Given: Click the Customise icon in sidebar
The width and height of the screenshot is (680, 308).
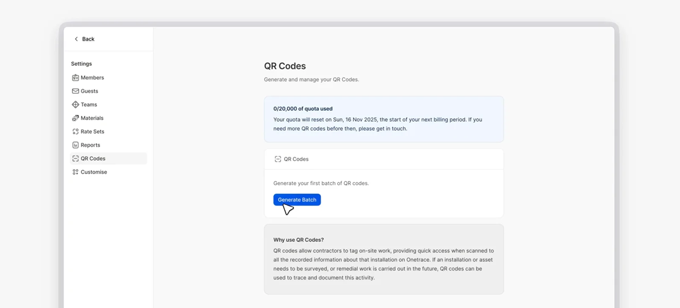Looking at the screenshot, I should [x=75, y=172].
